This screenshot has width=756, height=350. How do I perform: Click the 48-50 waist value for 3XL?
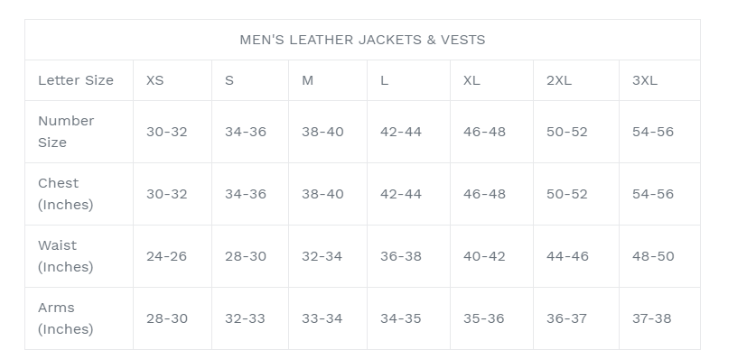(x=653, y=256)
